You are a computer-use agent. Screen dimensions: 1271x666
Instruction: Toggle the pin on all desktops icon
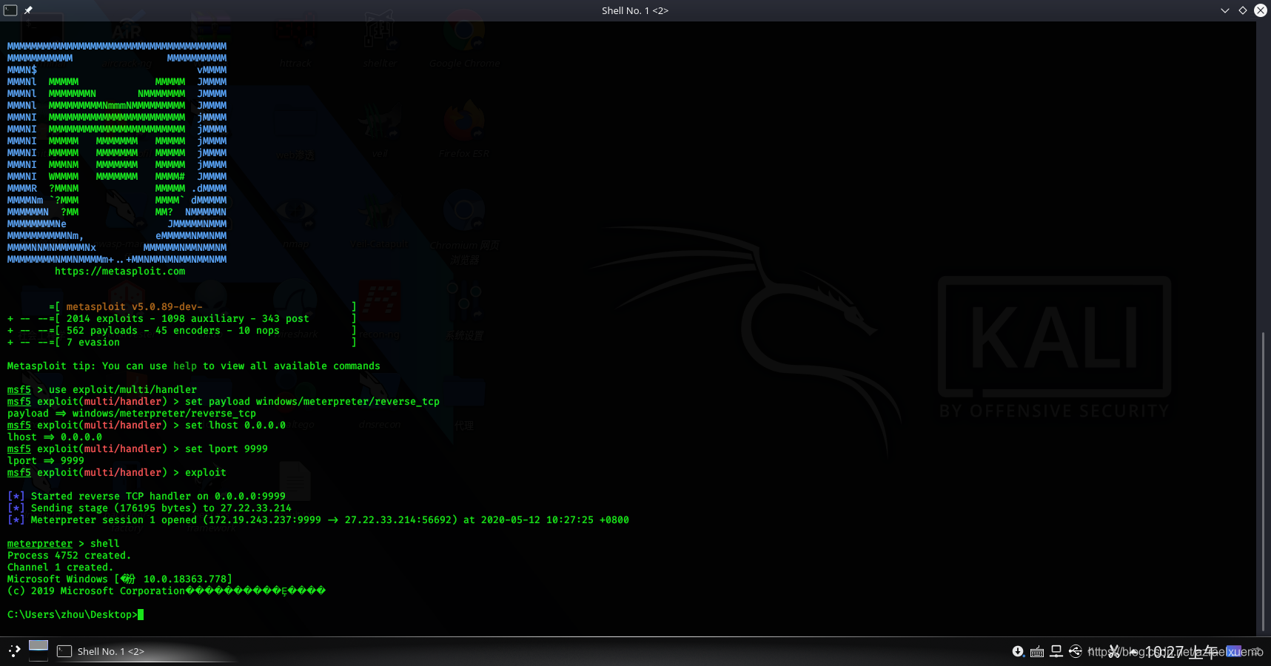tap(28, 10)
